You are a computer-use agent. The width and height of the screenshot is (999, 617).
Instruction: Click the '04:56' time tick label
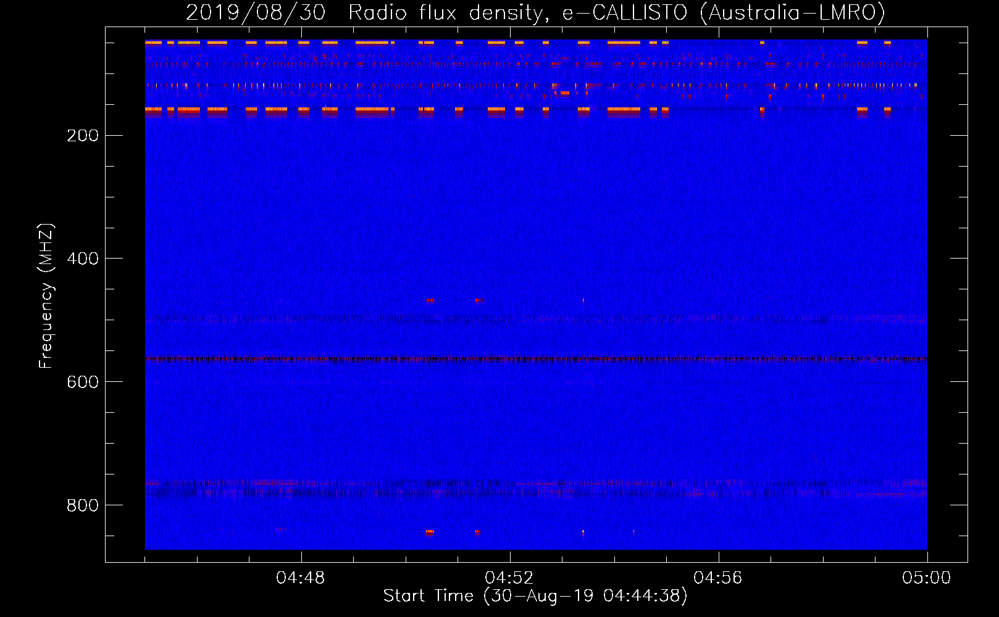[718, 578]
